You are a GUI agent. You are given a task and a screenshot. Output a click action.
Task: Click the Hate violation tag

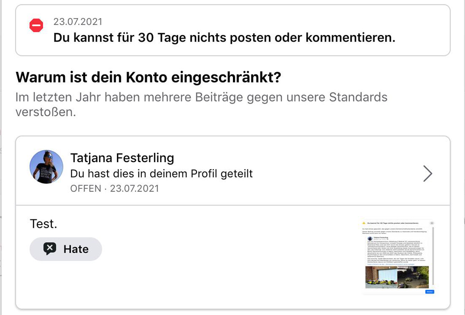click(66, 249)
